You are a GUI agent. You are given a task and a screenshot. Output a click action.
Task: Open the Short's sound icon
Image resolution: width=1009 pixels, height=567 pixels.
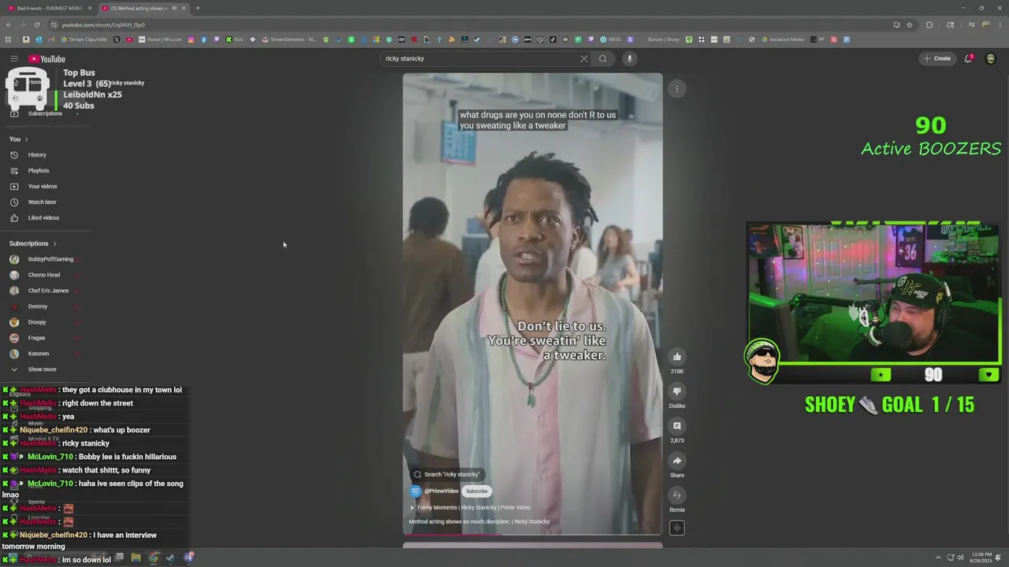click(676, 528)
